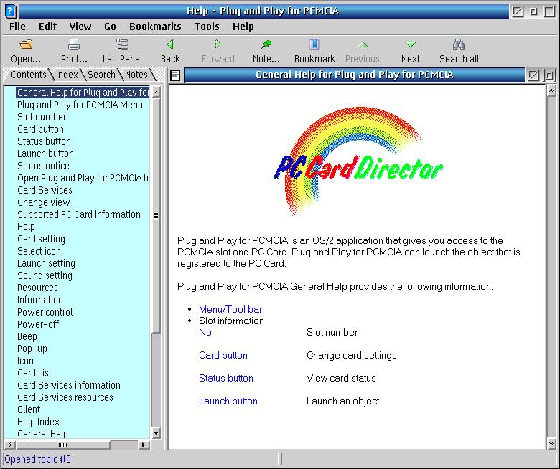Click the Bookmark toolbar icon
The image size is (560, 469).
[314, 44]
